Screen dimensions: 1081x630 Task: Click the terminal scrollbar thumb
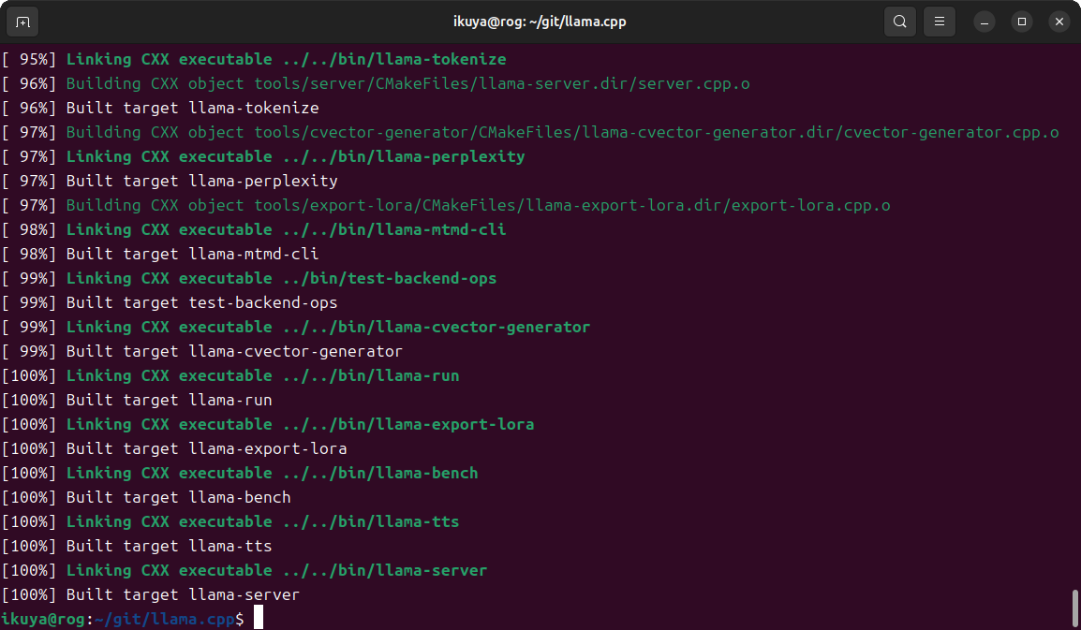coord(1074,607)
